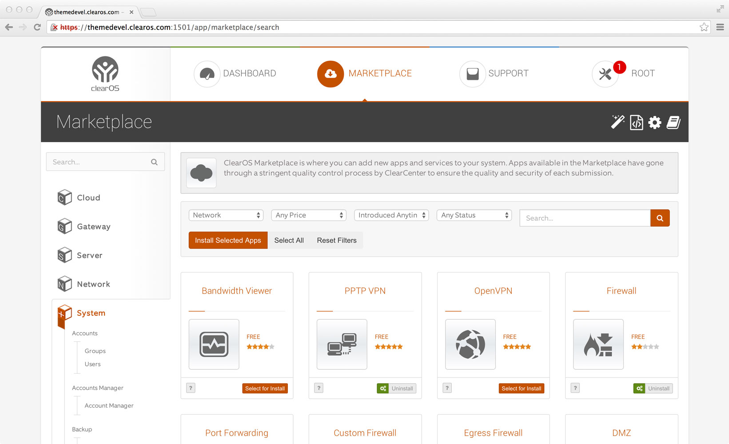Click the Marketplace cloud download icon
The height and width of the screenshot is (444, 729).
pyautogui.click(x=331, y=74)
